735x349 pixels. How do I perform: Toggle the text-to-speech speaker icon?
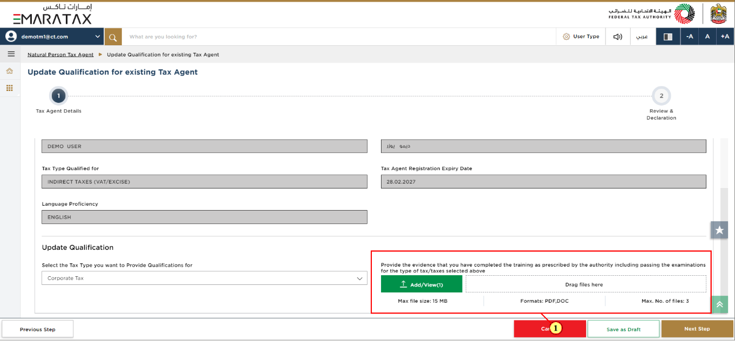click(618, 37)
